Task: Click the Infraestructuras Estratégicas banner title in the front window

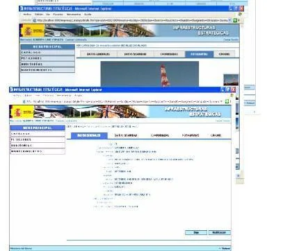Action: pyautogui.click(x=193, y=112)
